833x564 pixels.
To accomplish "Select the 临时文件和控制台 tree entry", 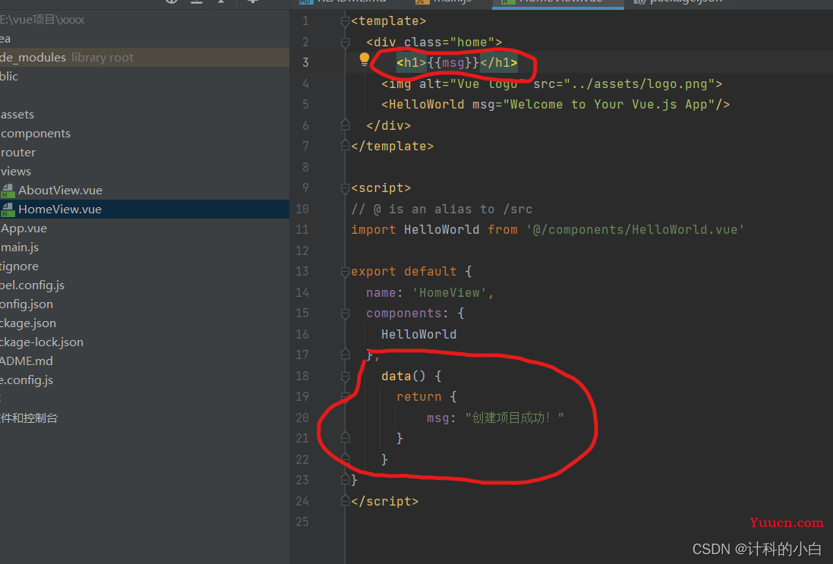I will tap(29, 418).
